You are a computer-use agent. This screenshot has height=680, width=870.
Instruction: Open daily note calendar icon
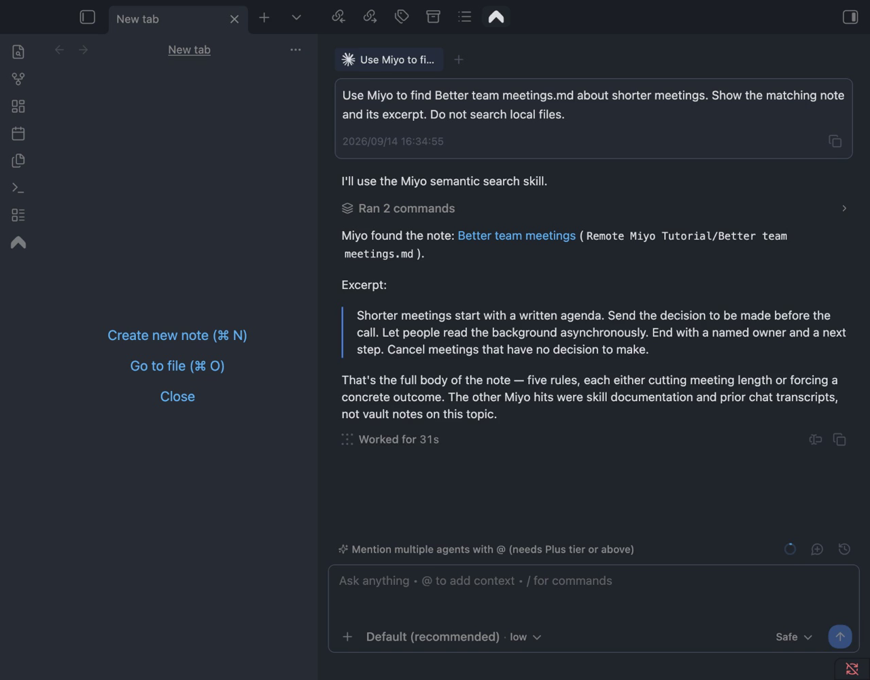click(x=18, y=133)
